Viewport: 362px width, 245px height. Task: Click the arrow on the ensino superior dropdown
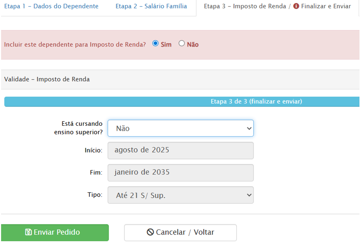(249, 128)
